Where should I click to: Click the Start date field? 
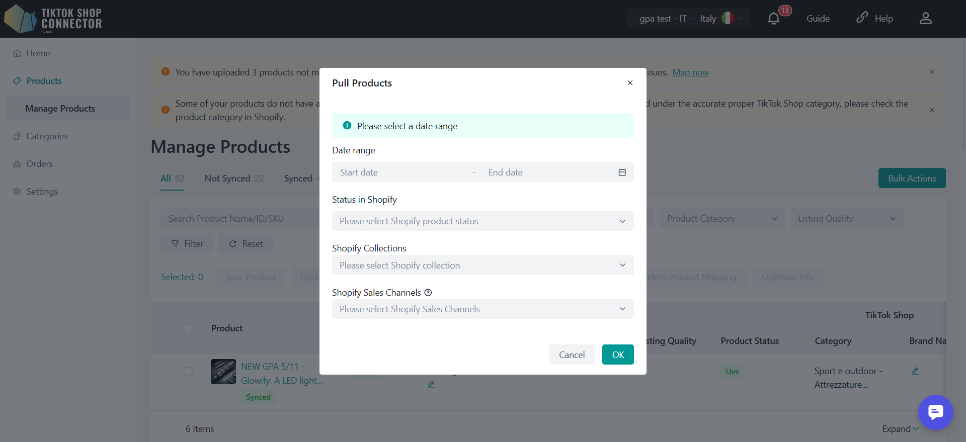coord(403,172)
